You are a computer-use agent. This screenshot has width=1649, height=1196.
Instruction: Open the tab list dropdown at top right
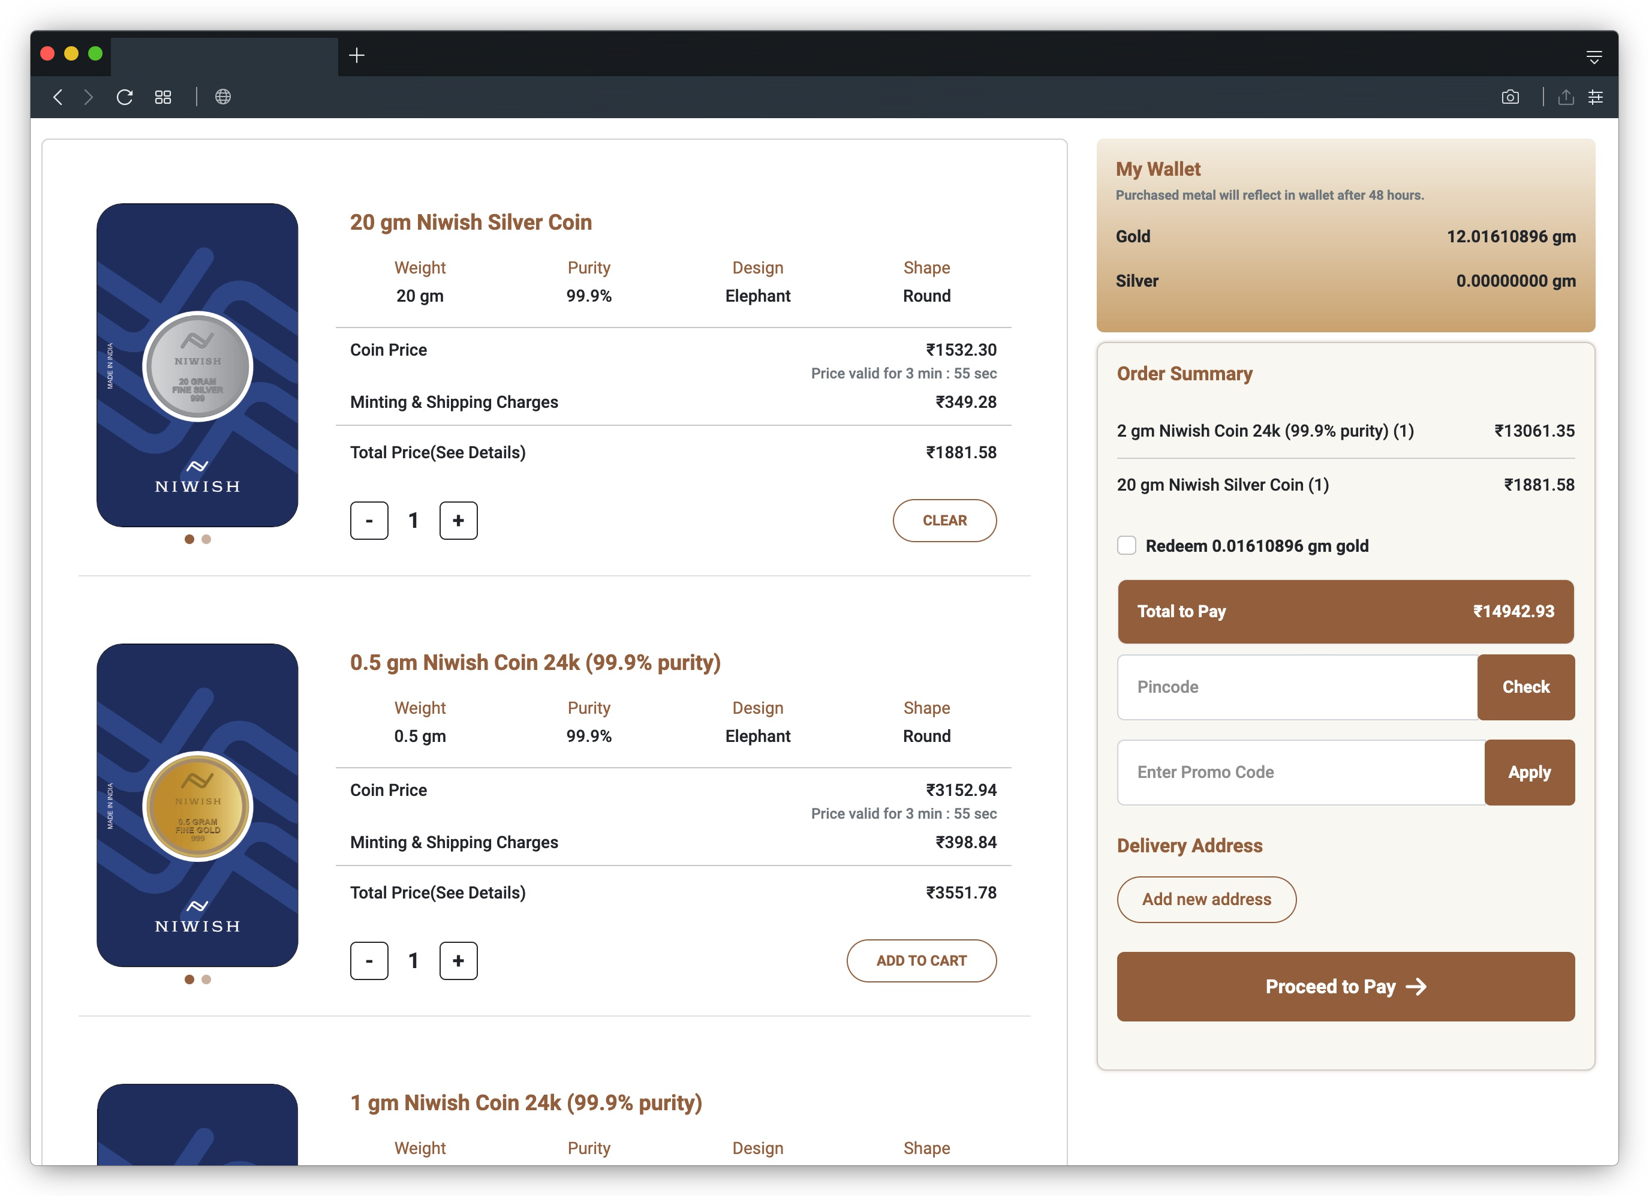1594,57
